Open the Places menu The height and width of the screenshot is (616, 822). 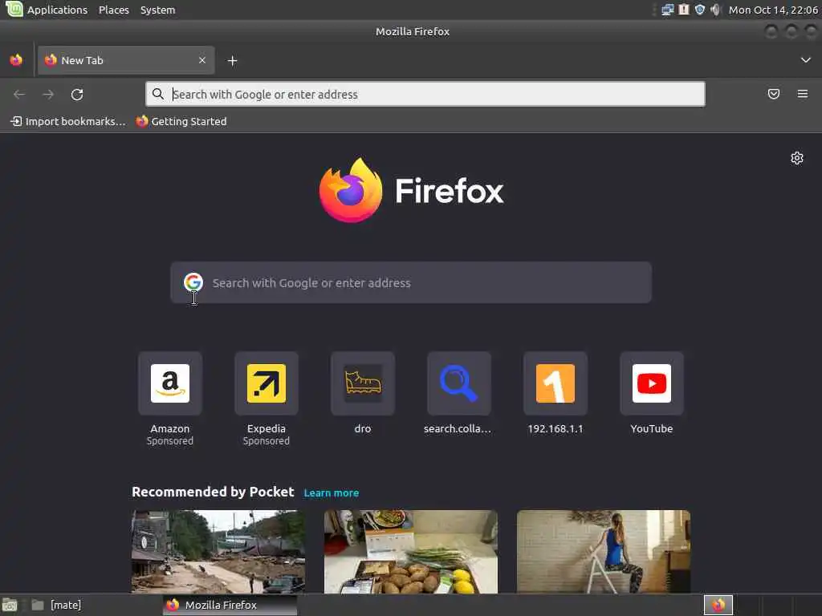(x=114, y=10)
